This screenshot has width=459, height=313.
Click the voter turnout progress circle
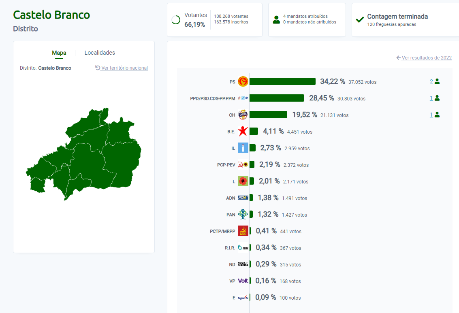pyautogui.click(x=176, y=20)
